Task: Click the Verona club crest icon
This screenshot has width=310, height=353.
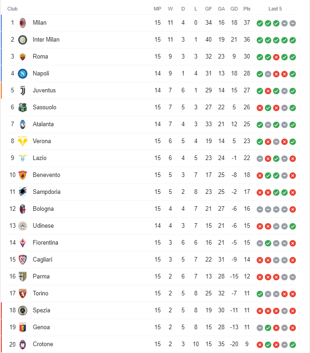Action: coord(23,141)
